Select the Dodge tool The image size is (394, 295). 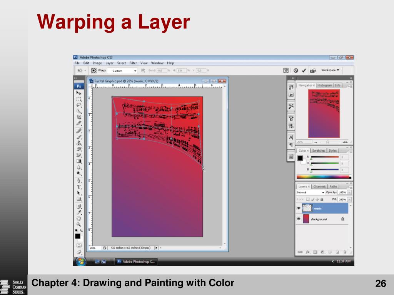78,173
